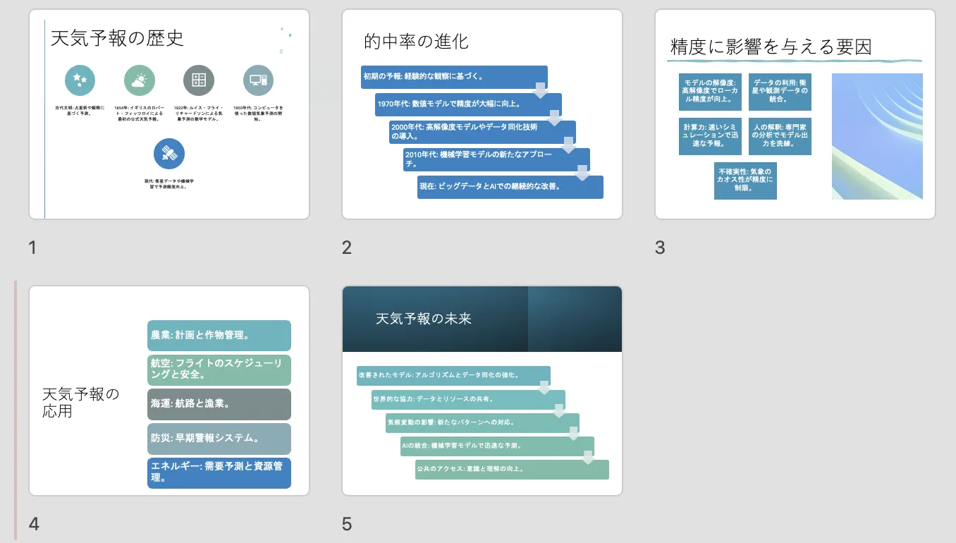Click the エネルギー: 需要予測 box
This screenshot has height=543, width=956.
(219, 473)
